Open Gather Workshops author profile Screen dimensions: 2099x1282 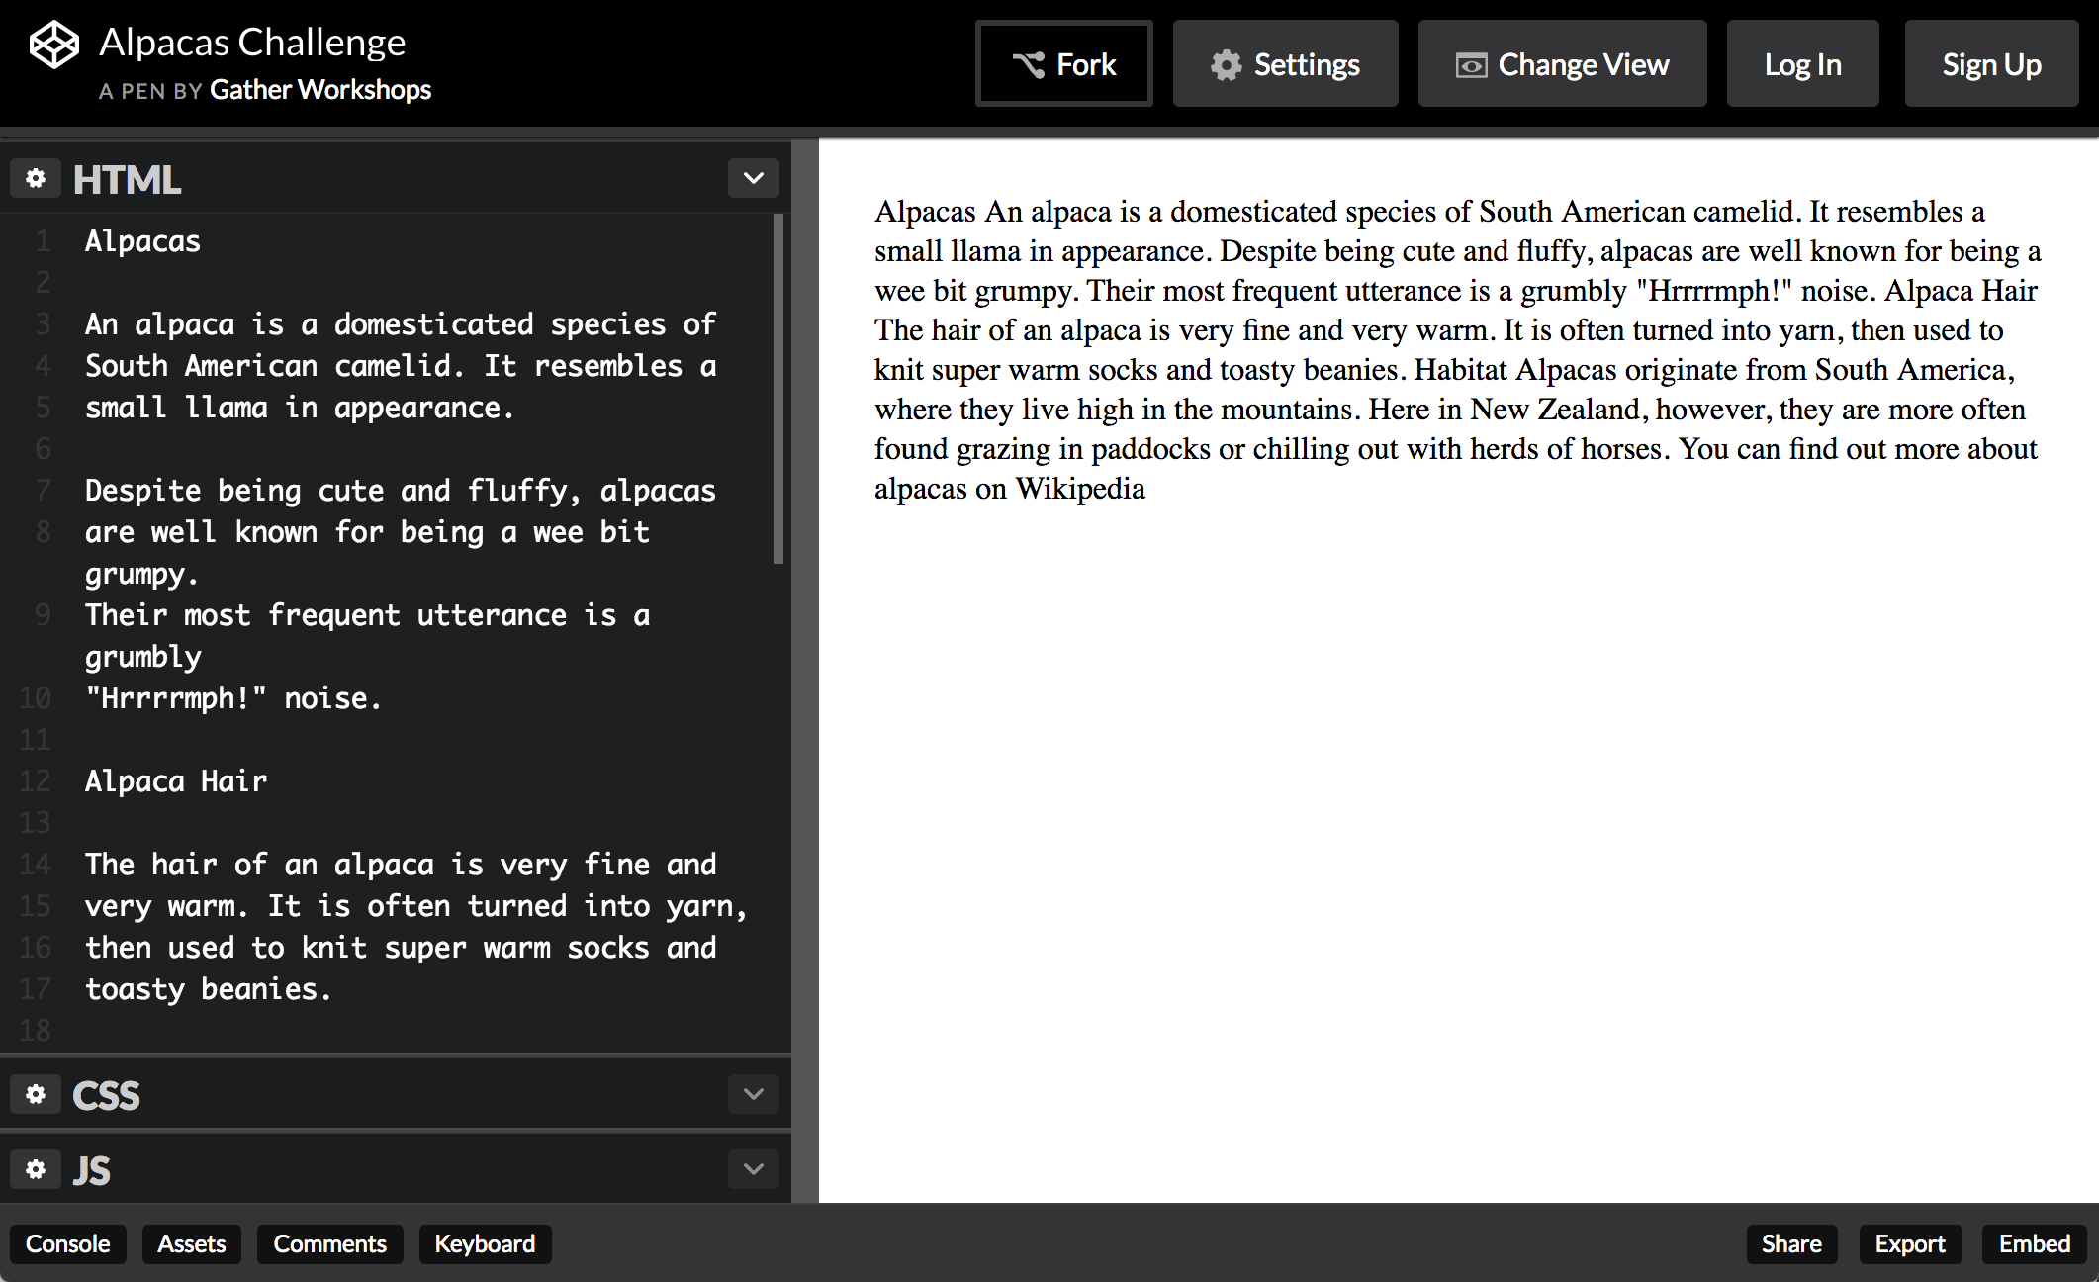320,90
